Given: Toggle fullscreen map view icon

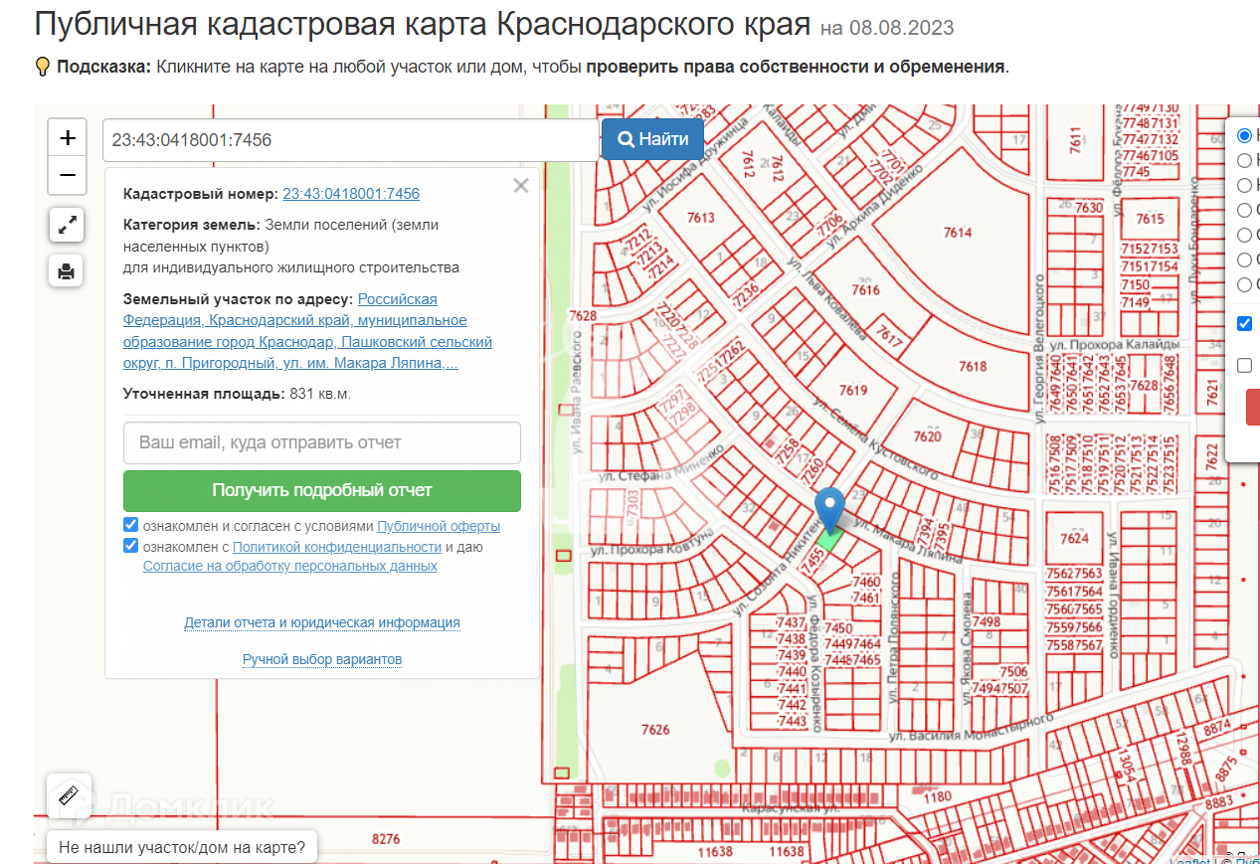Looking at the screenshot, I should pyautogui.click(x=67, y=226).
